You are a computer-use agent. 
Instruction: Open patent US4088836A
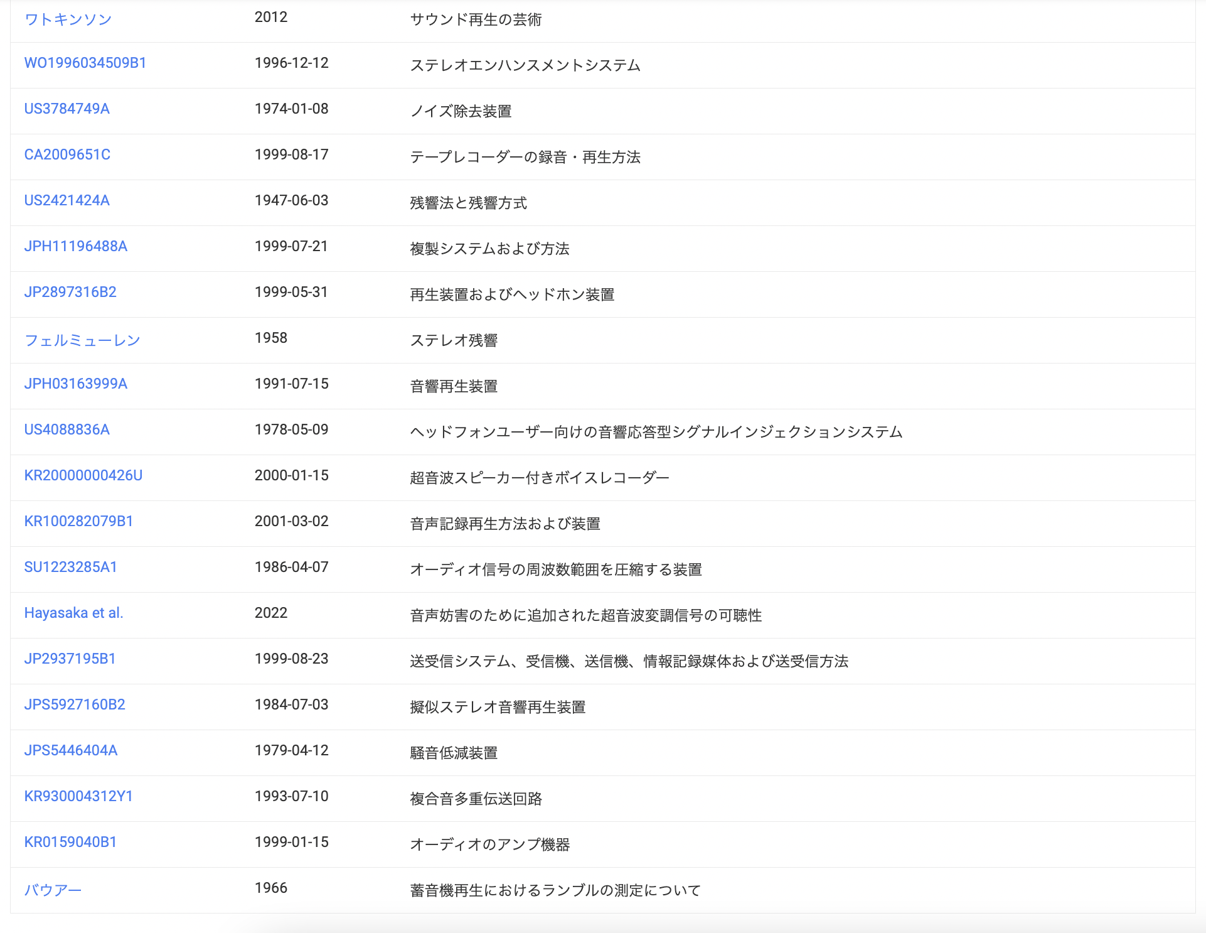click(67, 429)
